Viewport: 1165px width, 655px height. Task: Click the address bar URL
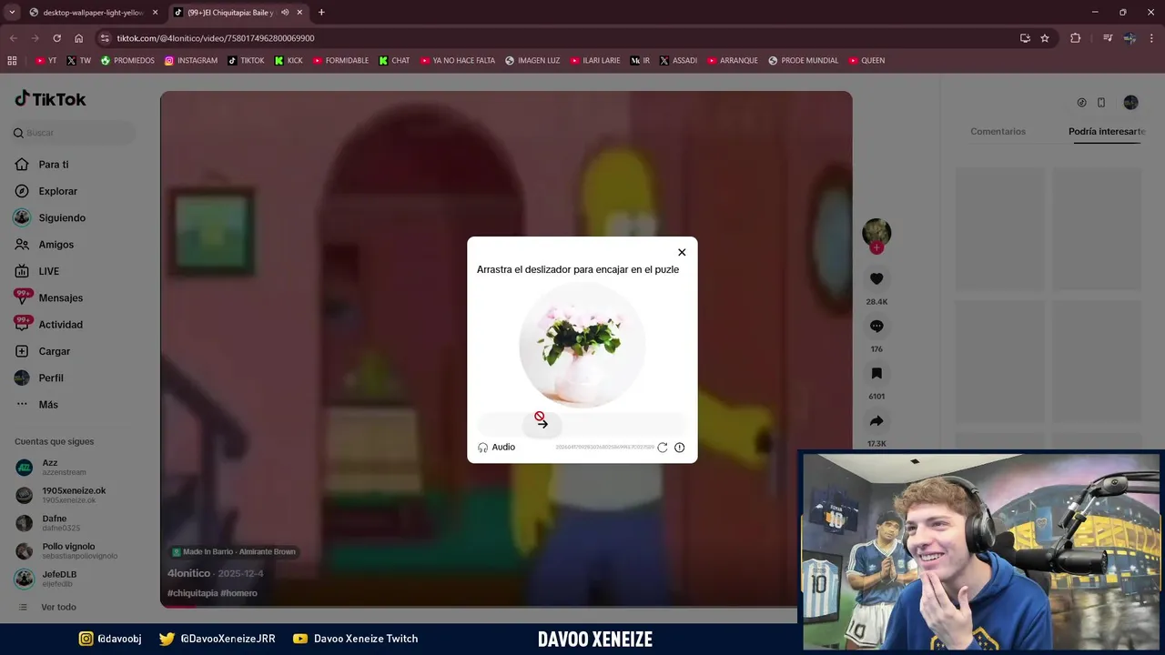tap(216, 38)
